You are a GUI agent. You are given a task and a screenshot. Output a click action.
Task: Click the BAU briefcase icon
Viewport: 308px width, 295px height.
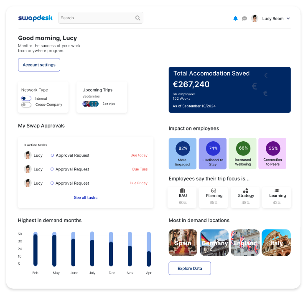point(182,190)
